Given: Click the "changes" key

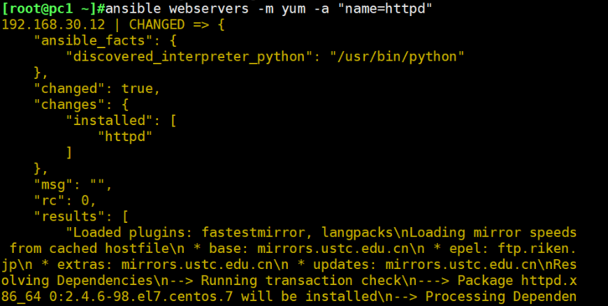Looking at the screenshot, I should tap(66, 105).
